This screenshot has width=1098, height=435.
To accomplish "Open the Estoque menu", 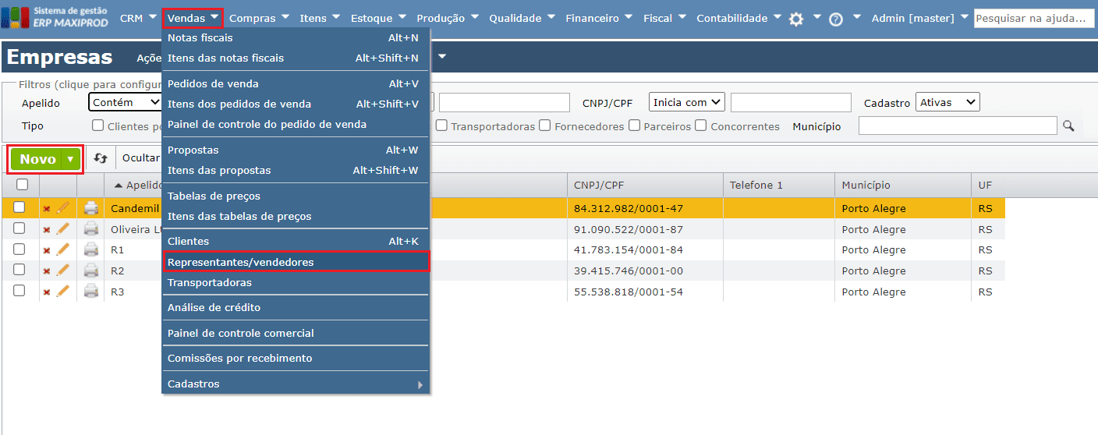I will coord(377,19).
